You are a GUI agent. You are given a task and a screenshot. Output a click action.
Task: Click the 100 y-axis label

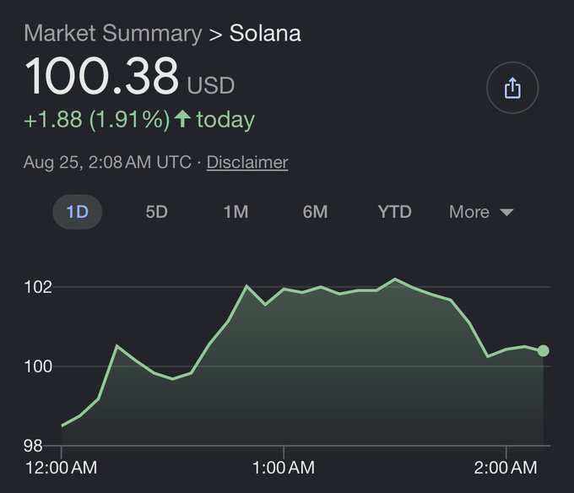tap(38, 366)
